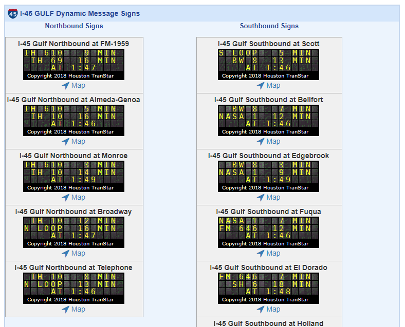Screen dimensions: 405x327
Task: Click the map arrow icon under Broadway sign
Action: click(66, 253)
